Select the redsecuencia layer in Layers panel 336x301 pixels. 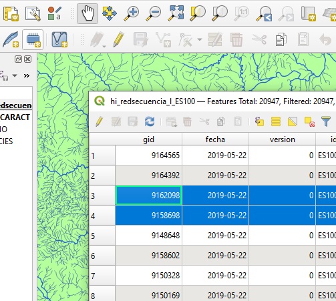pos(15,105)
